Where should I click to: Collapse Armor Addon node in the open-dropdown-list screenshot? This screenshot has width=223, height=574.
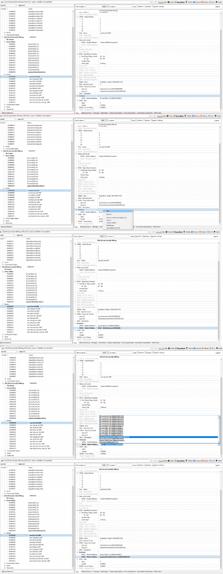click(x=5, y=388)
